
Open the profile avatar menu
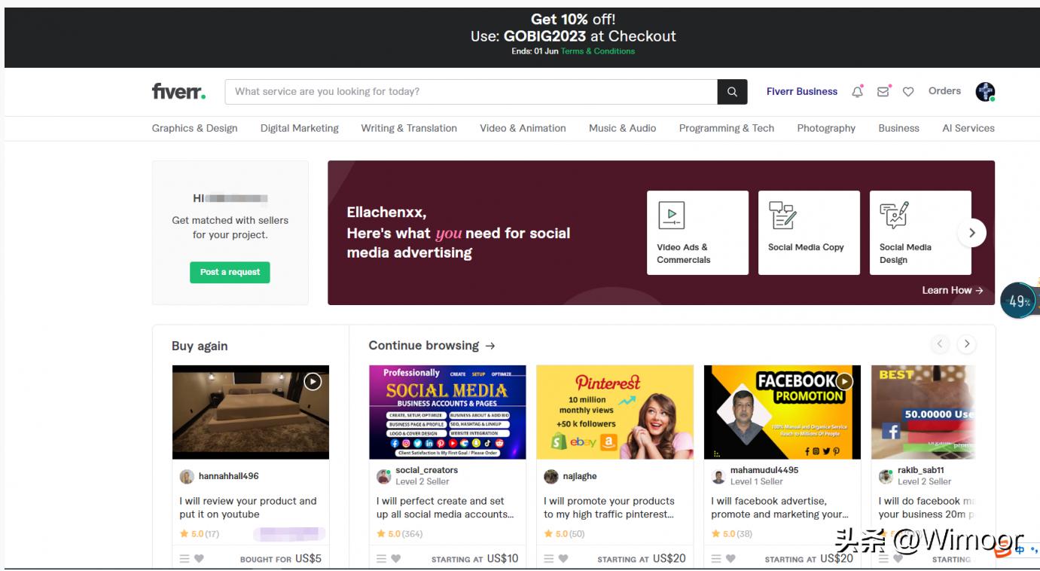(x=985, y=92)
